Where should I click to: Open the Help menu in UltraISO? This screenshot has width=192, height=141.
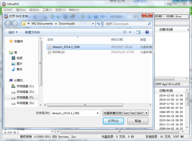click(x=74, y=10)
